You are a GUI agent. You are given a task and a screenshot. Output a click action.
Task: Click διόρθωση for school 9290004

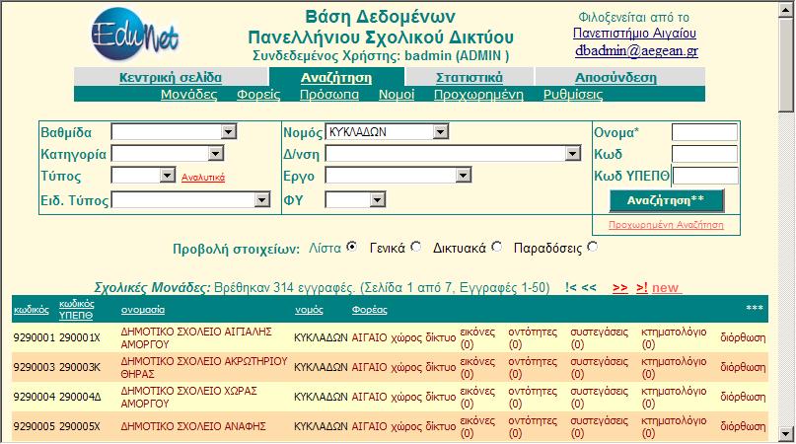pos(743,397)
